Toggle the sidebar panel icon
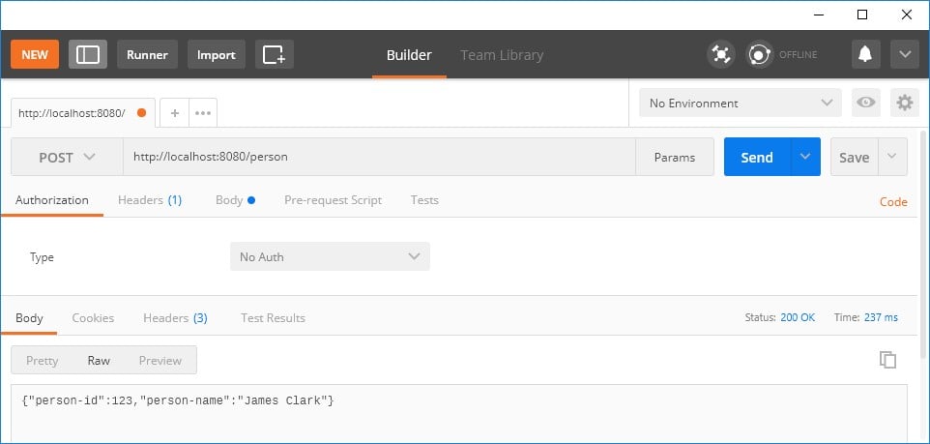The width and height of the screenshot is (930, 444). pos(88,54)
